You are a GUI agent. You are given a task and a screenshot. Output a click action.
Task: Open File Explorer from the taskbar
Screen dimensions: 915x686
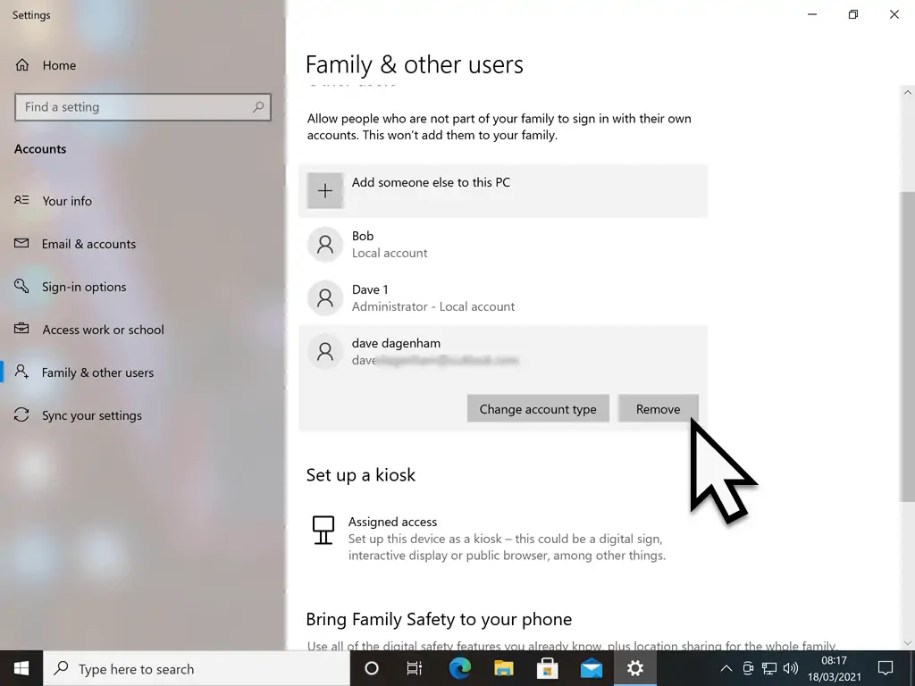click(x=504, y=668)
